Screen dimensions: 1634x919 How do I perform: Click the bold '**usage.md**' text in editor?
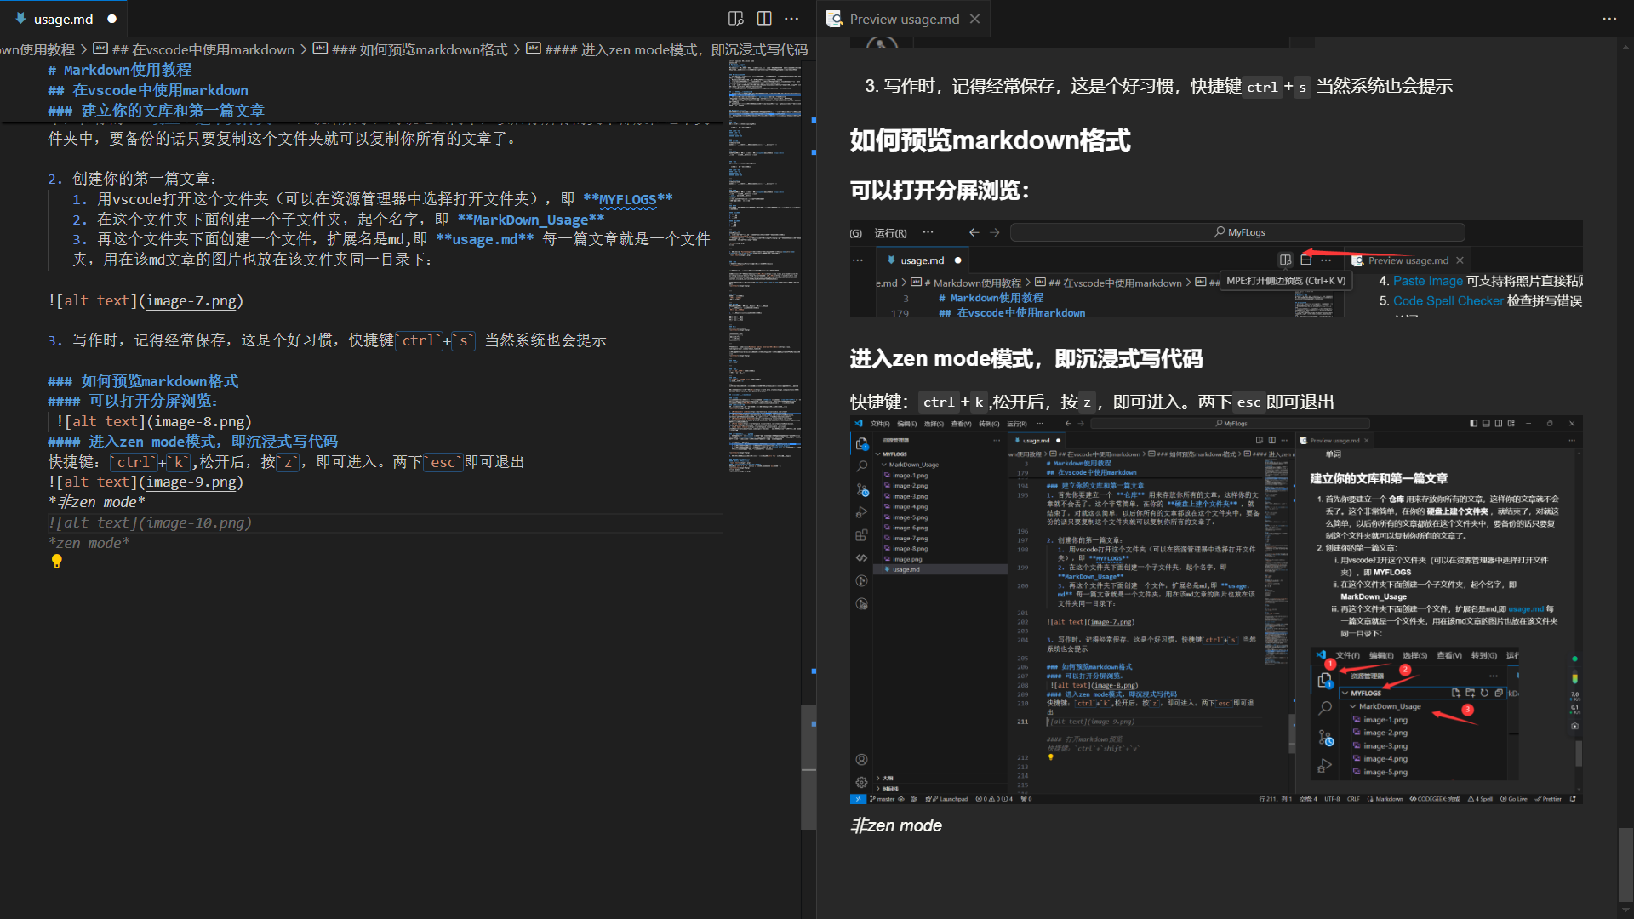[x=485, y=239]
